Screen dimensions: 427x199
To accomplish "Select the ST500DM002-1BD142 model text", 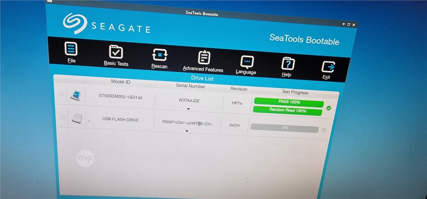I will click(x=120, y=97).
